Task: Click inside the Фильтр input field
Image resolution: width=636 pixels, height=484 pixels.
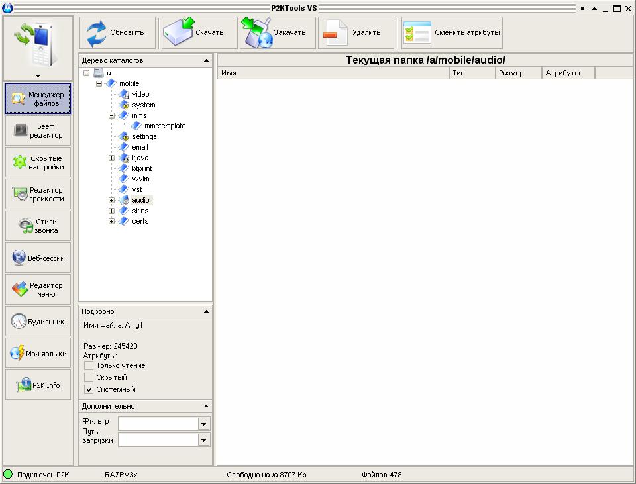Action: click(158, 424)
